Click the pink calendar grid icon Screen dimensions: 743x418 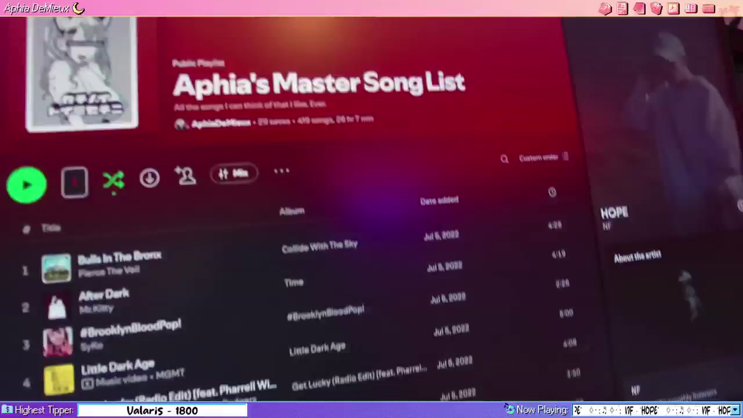709,9
